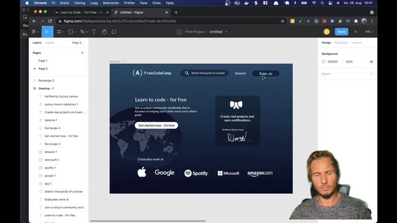Expand Move tool options arrow
397x223 pixels.
coord(51,32)
